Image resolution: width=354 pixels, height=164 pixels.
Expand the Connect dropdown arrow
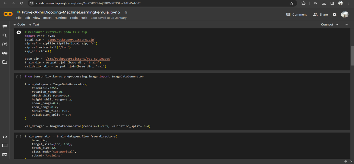click(x=336, y=25)
